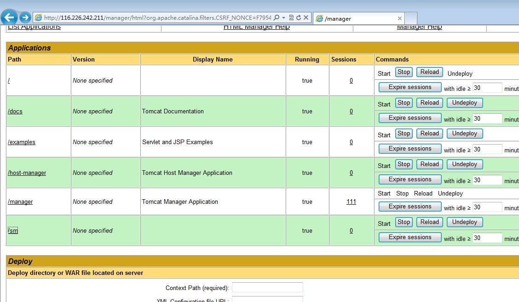The width and height of the screenshot is (519, 302).
Task: Expire sessions for /host-manager
Action: [x=410, y=179]
